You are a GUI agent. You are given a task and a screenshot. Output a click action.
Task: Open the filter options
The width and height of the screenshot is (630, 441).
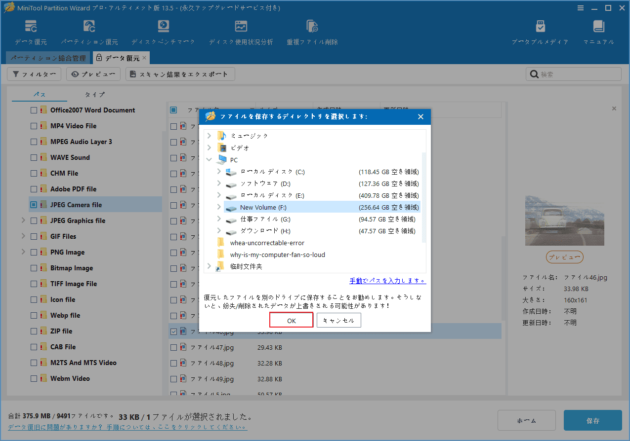click(34, 74)
